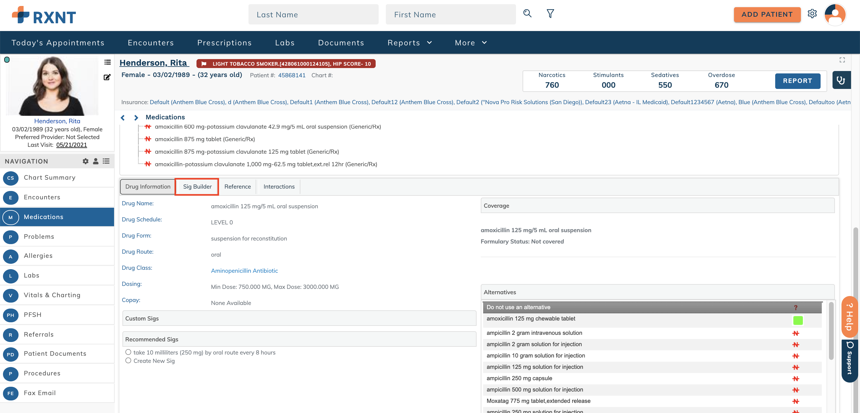Click the stethoscope icon button
This screenshot has width=860, height=413.
[841, 80]
